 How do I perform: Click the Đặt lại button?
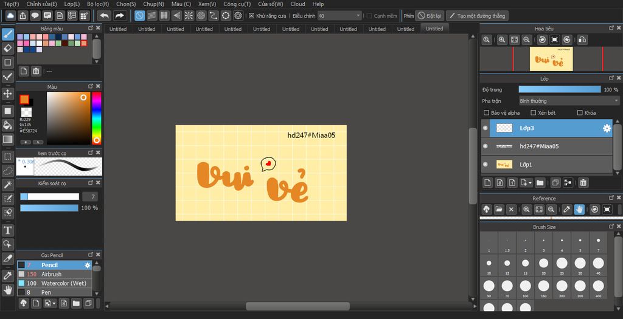(430, 16)
